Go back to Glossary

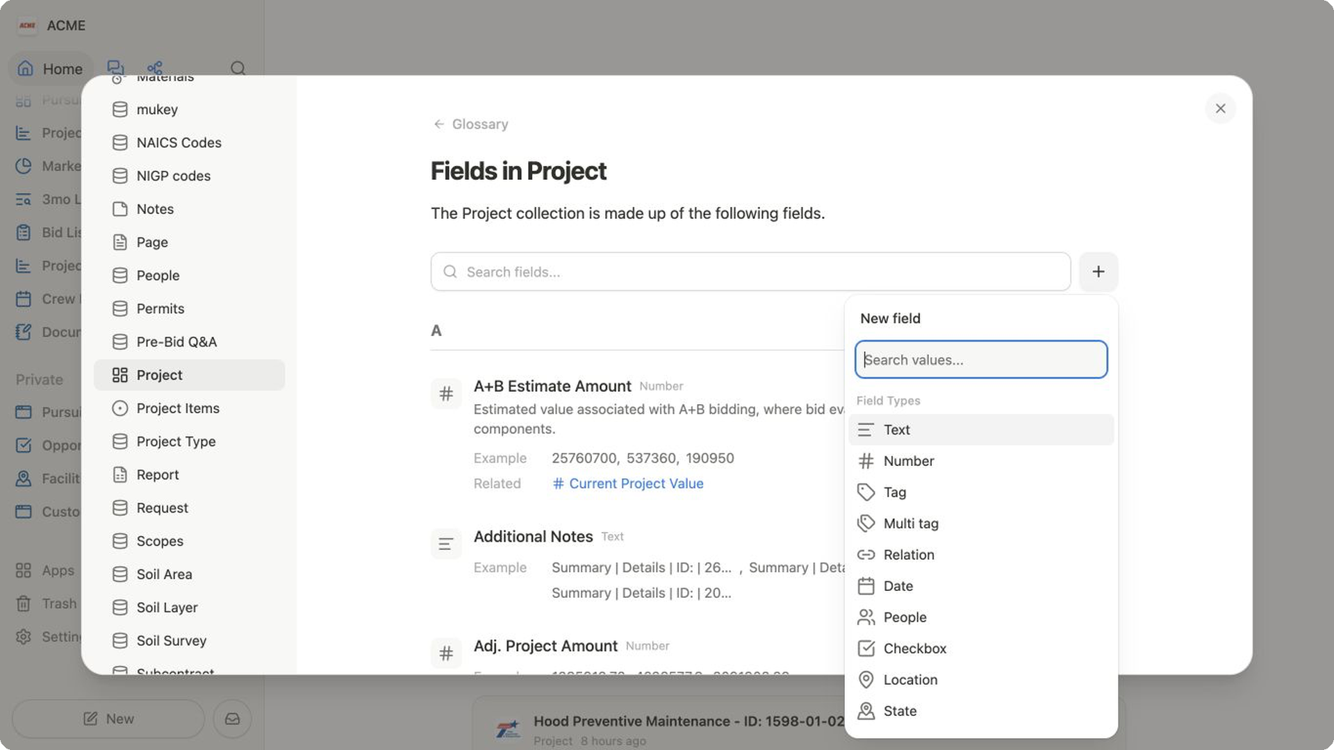pos(470,124)
